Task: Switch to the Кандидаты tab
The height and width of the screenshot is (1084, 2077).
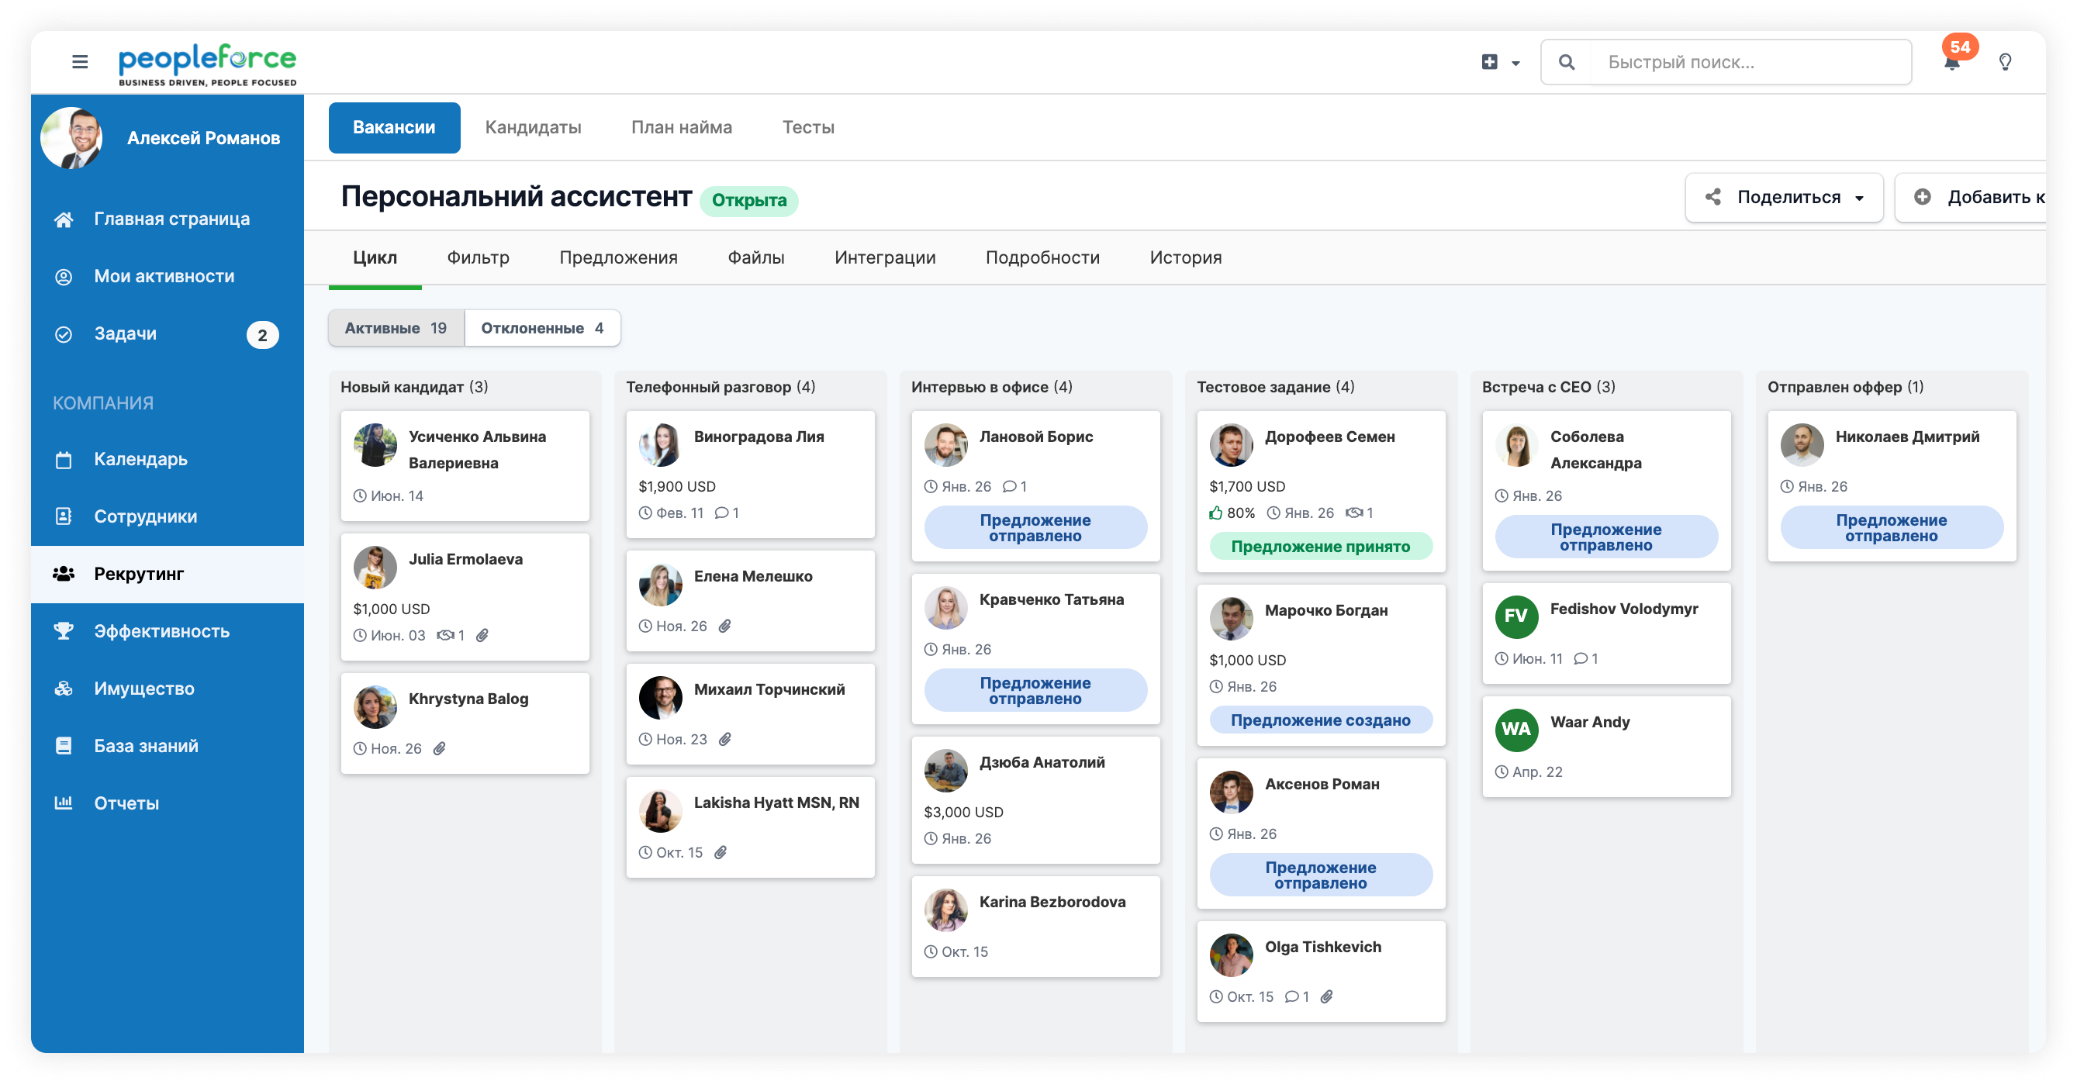Action: pyautogui.click(x=533, y=127)
